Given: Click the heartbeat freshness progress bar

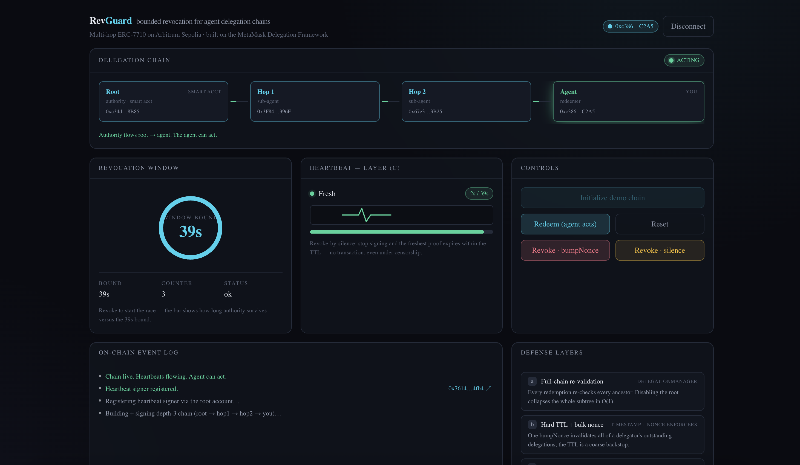Looking at the screenshot, I should (x=401, y=232).
